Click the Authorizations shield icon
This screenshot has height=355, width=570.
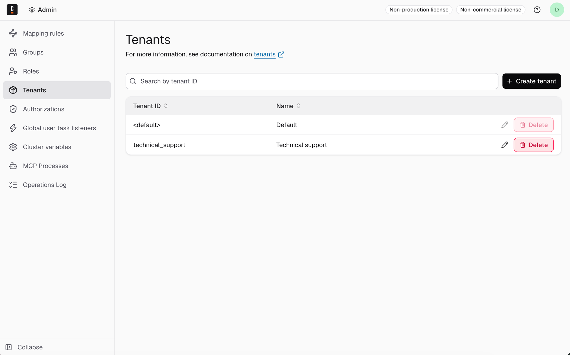click(x=13, y=109)
